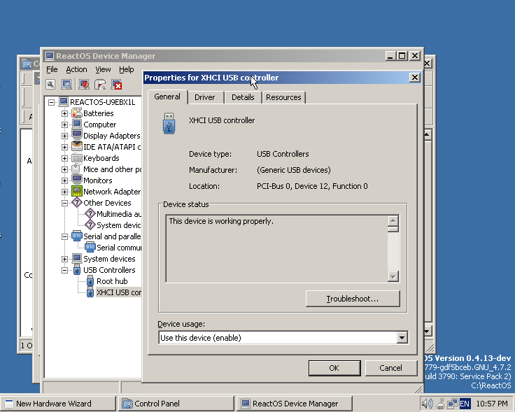
Task: Click the System device unknown device icon
Action: point(90,225)
